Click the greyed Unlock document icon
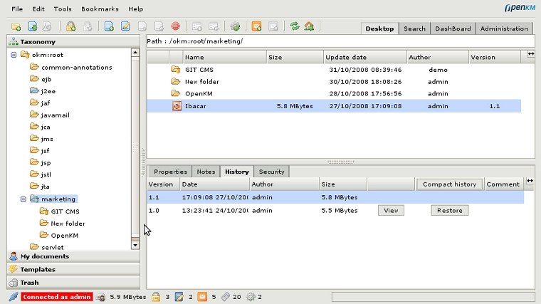The height and width of the screenshot is (304, 541). pos(88,26)
